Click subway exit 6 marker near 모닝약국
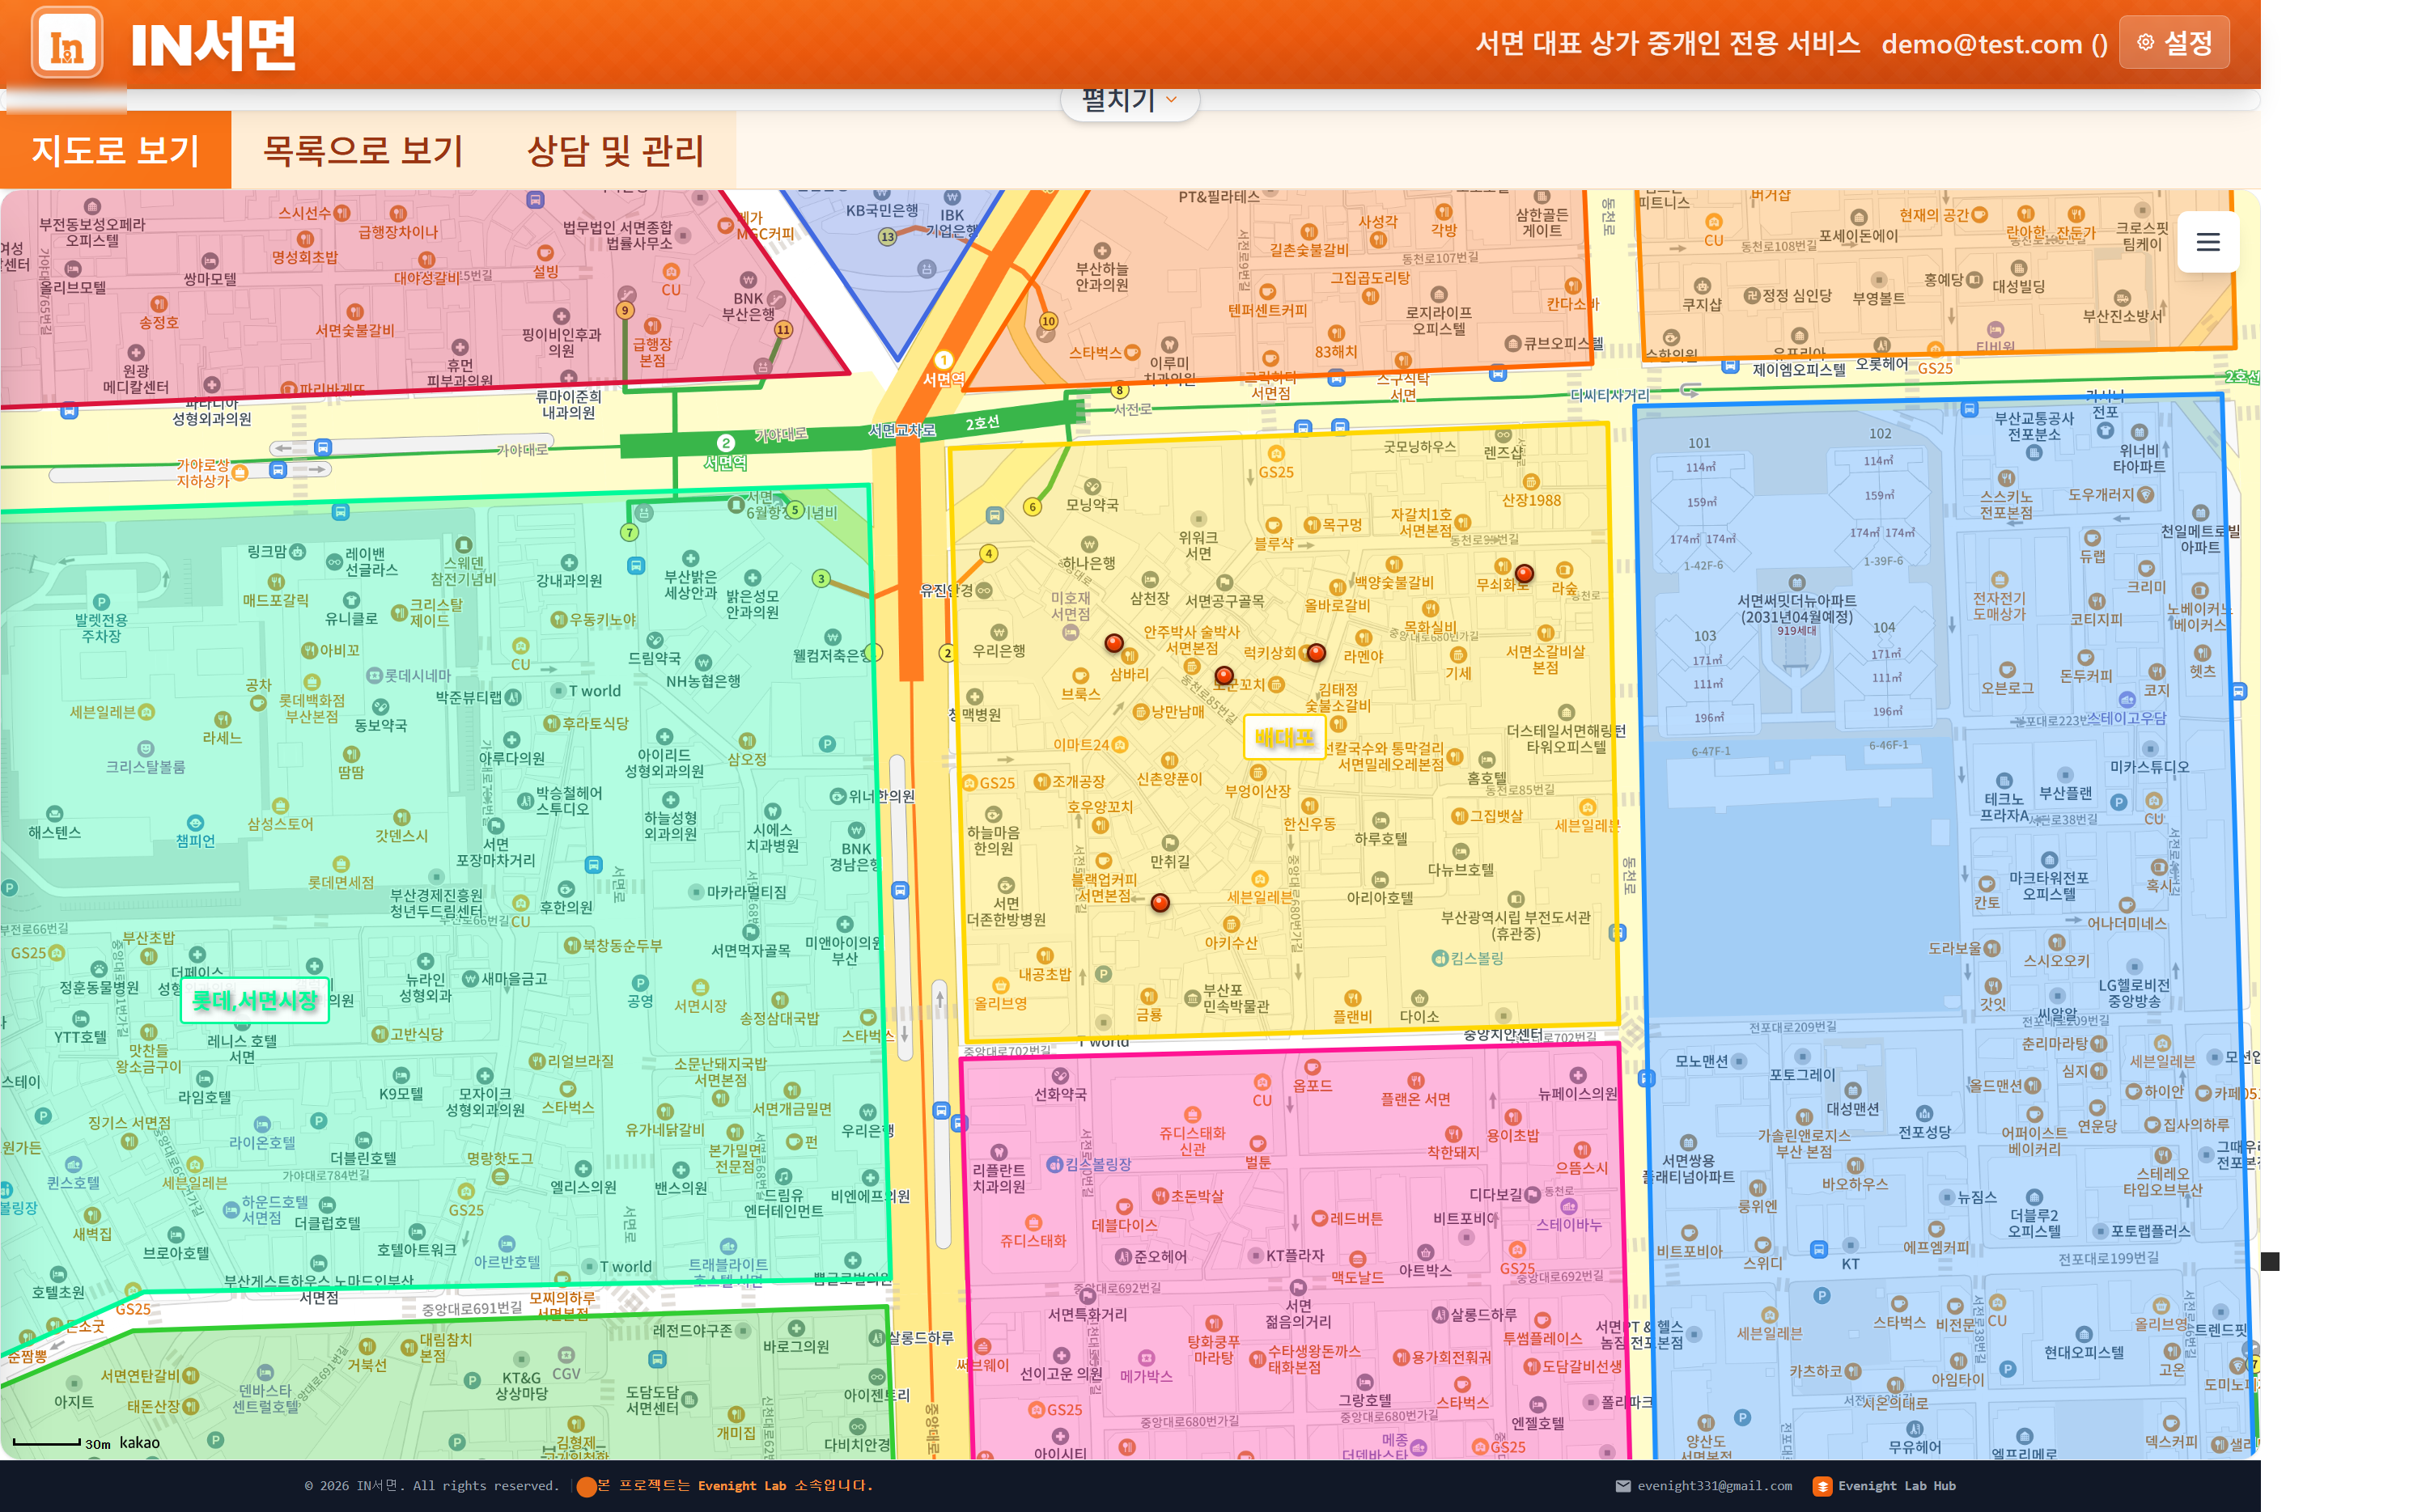Screen dimensions: 2426x1512 (x=1032, y=507)
